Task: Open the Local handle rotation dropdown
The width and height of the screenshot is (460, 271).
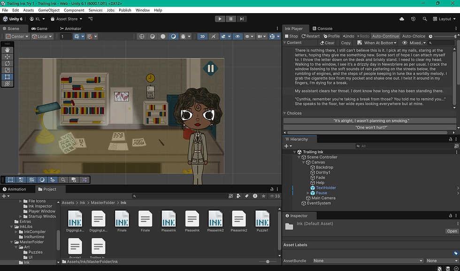Action: [x=42, y=36]
